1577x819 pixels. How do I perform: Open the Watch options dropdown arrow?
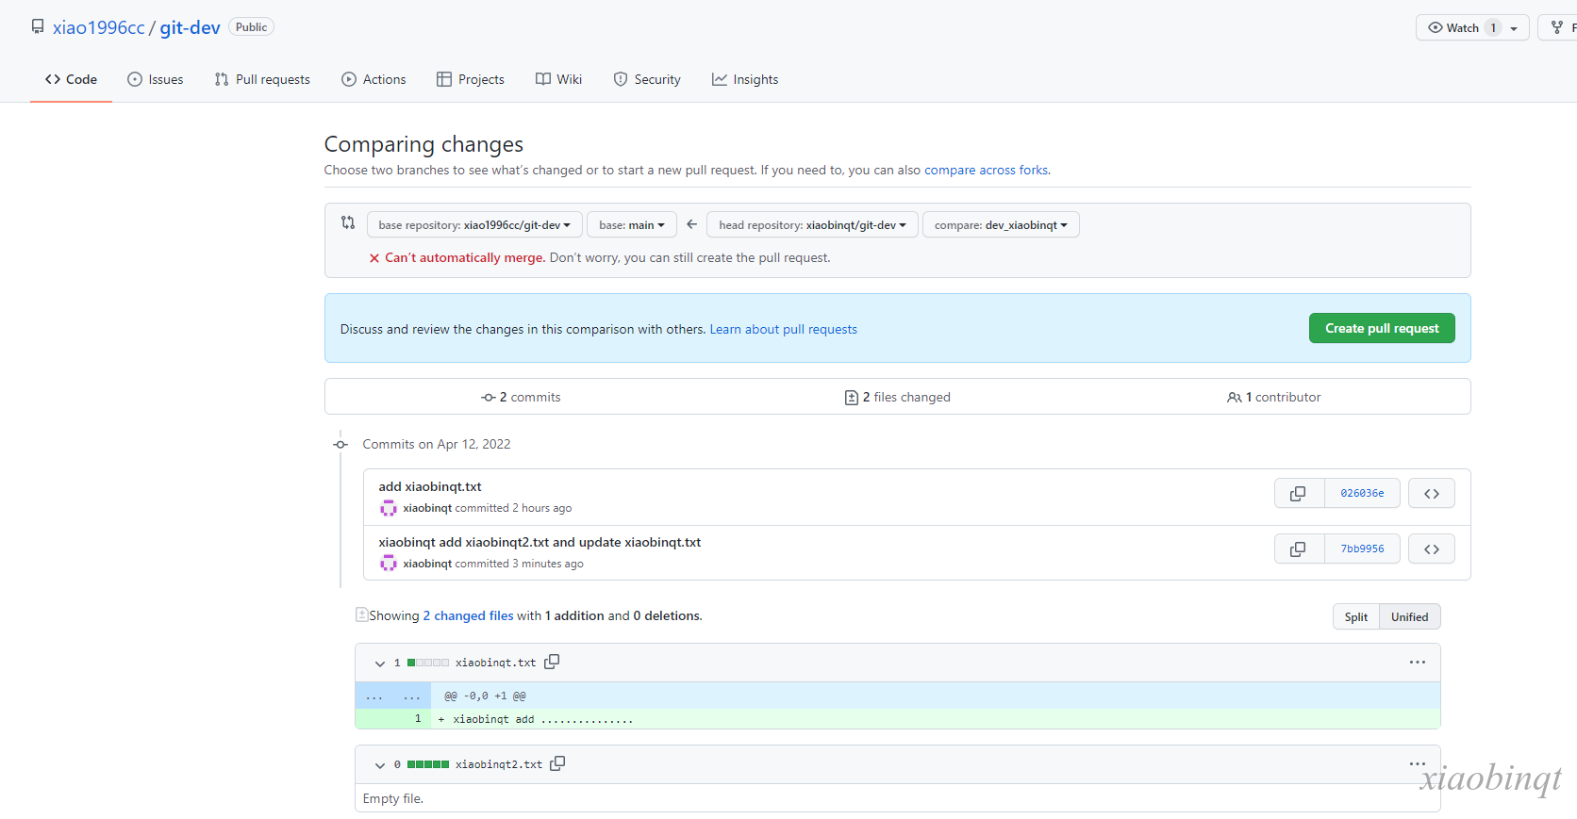(x=1514, y=28)
